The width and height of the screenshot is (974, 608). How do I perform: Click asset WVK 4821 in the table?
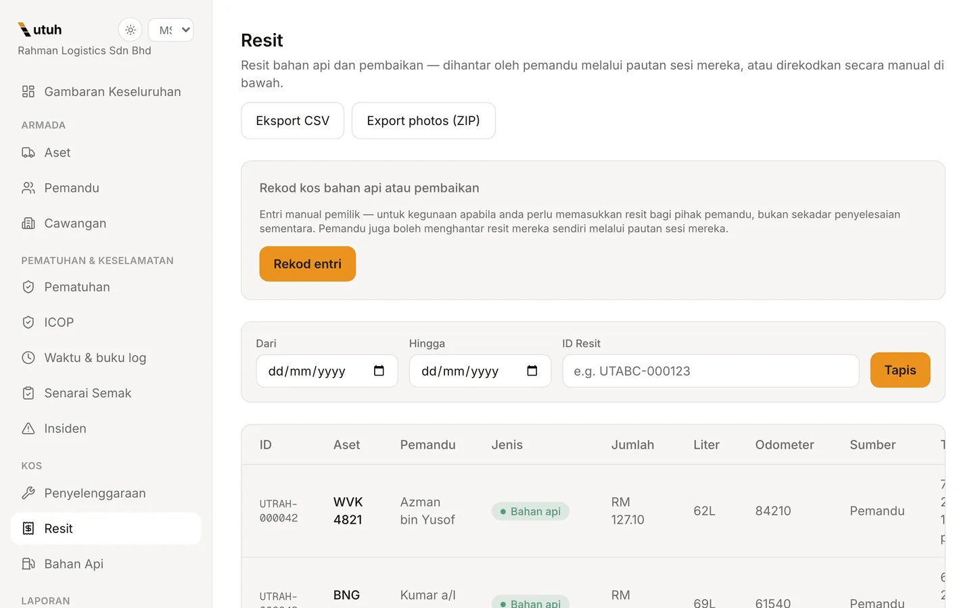(x=348, y=511)
